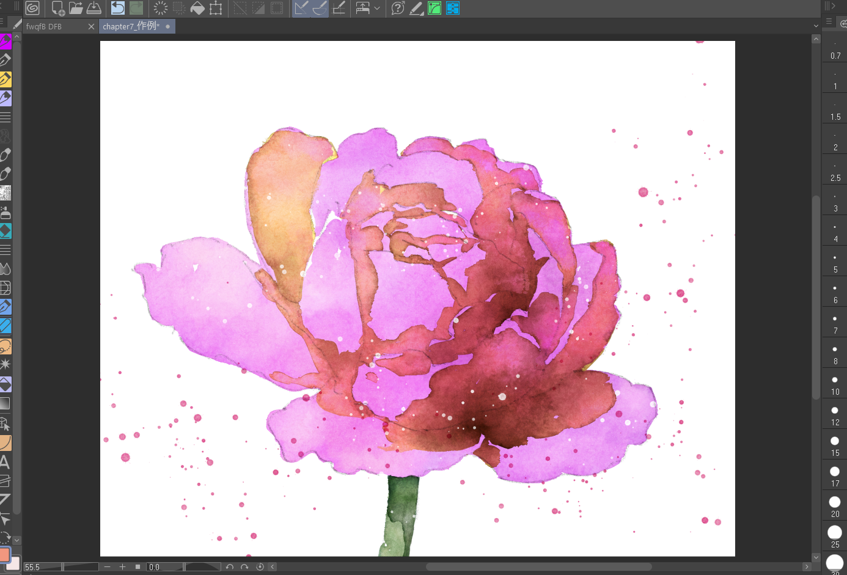Select the upper marker tool icon

coord(5,155)
